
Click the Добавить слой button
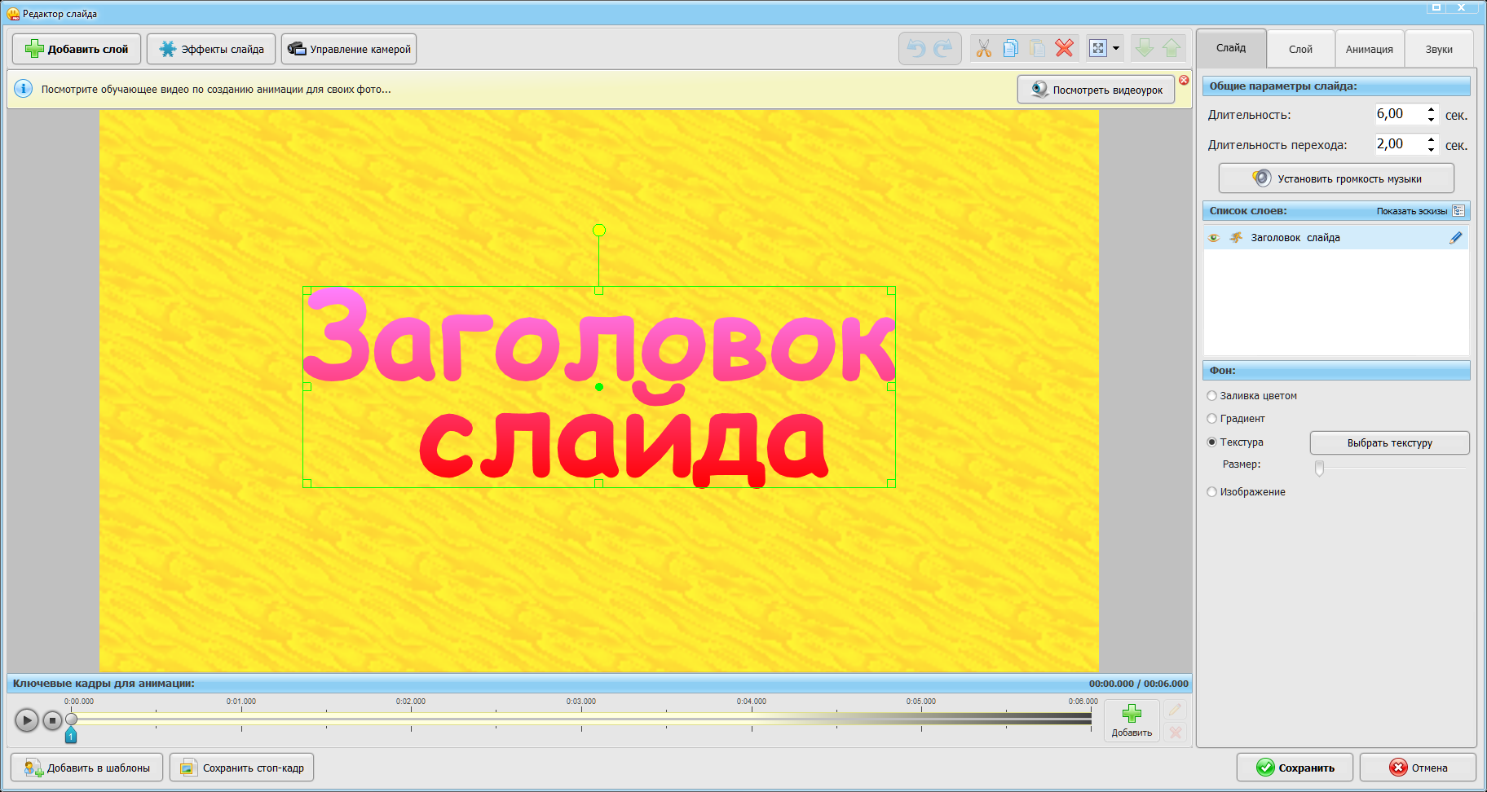[x=77, y=49]
